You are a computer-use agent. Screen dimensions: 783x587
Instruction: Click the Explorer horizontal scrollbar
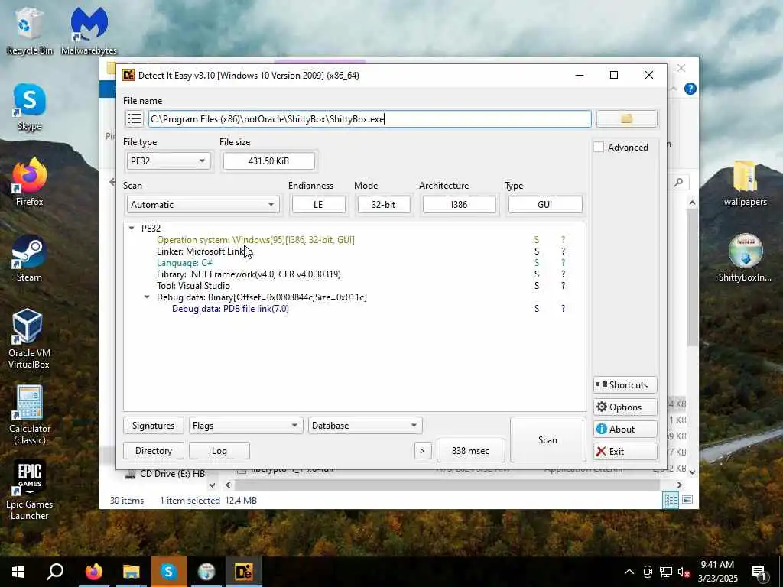[x=447, y=485]
